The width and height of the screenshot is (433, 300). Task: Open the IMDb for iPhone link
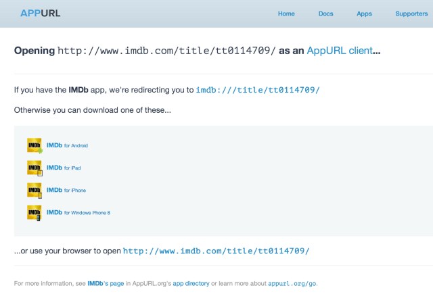[66, 190]
